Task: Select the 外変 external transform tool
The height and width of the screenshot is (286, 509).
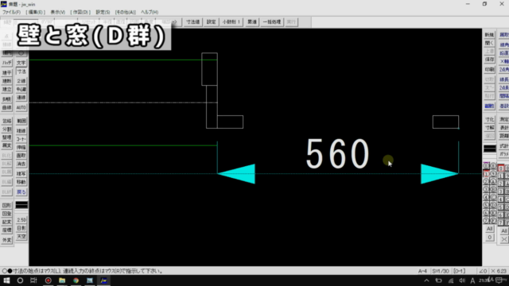Action: [7, 240]
